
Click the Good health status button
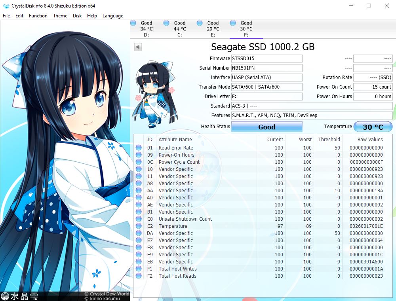tap(267, 127)
